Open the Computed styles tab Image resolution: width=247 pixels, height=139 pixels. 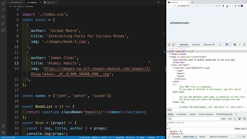[x=181, y=114]
